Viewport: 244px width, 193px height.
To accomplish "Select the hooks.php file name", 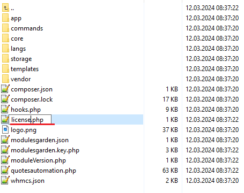I will [x=26, y=110].
